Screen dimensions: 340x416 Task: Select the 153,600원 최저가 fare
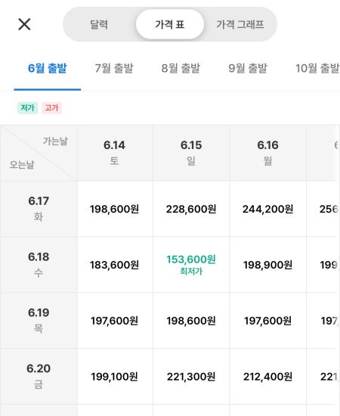(191, 265)
